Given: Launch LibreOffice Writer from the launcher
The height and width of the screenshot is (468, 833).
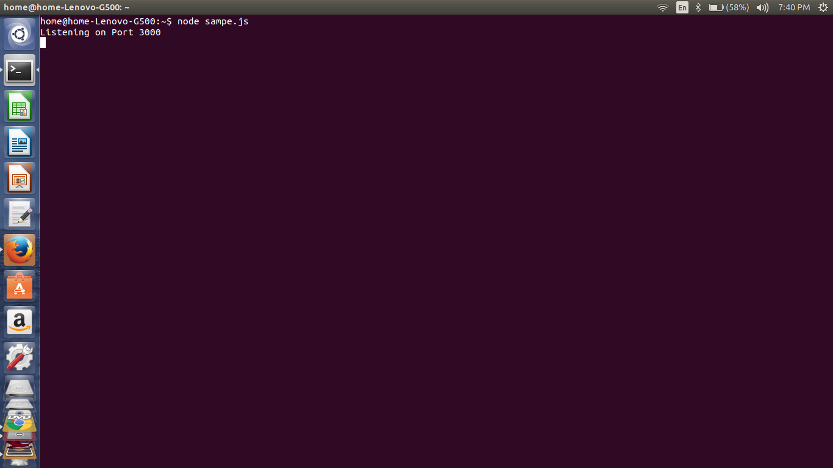Looking at the screenshot, I should point(20,143).
